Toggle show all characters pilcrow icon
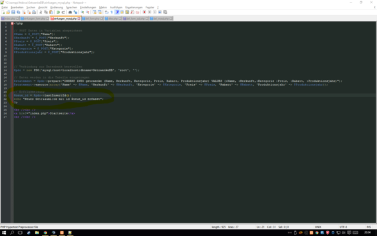This screenshot has width=377, height=236. tap(112, 12)
